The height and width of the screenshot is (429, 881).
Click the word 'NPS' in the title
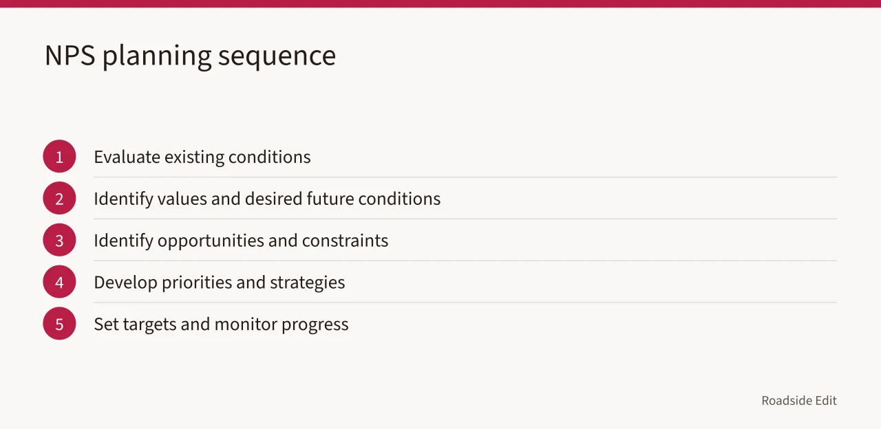(x=70, y=55)
